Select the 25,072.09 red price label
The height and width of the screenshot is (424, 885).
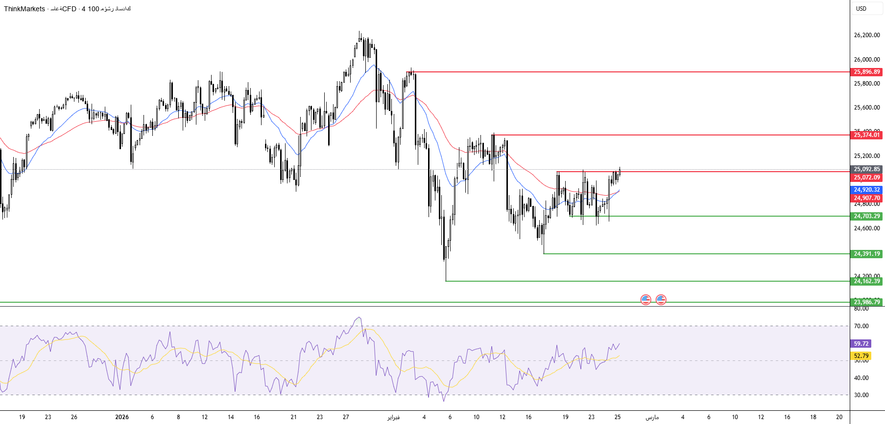pyautogui.click(x=866, y=178)
